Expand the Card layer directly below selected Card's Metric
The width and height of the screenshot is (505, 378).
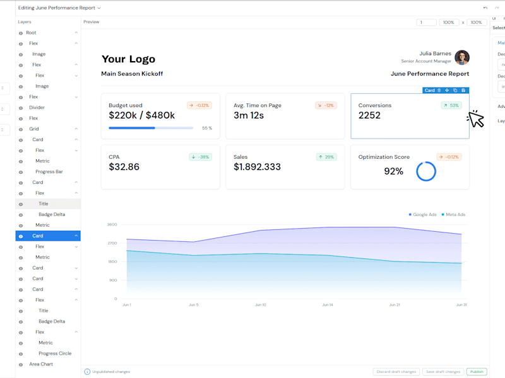tap(76, 268)
